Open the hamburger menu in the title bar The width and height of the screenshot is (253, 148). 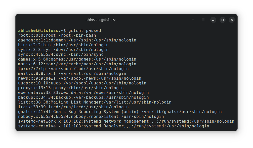(203, 20)
